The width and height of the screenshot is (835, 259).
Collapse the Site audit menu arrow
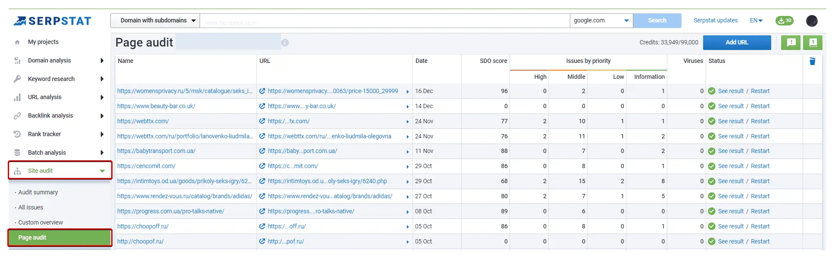pos(102,171)
